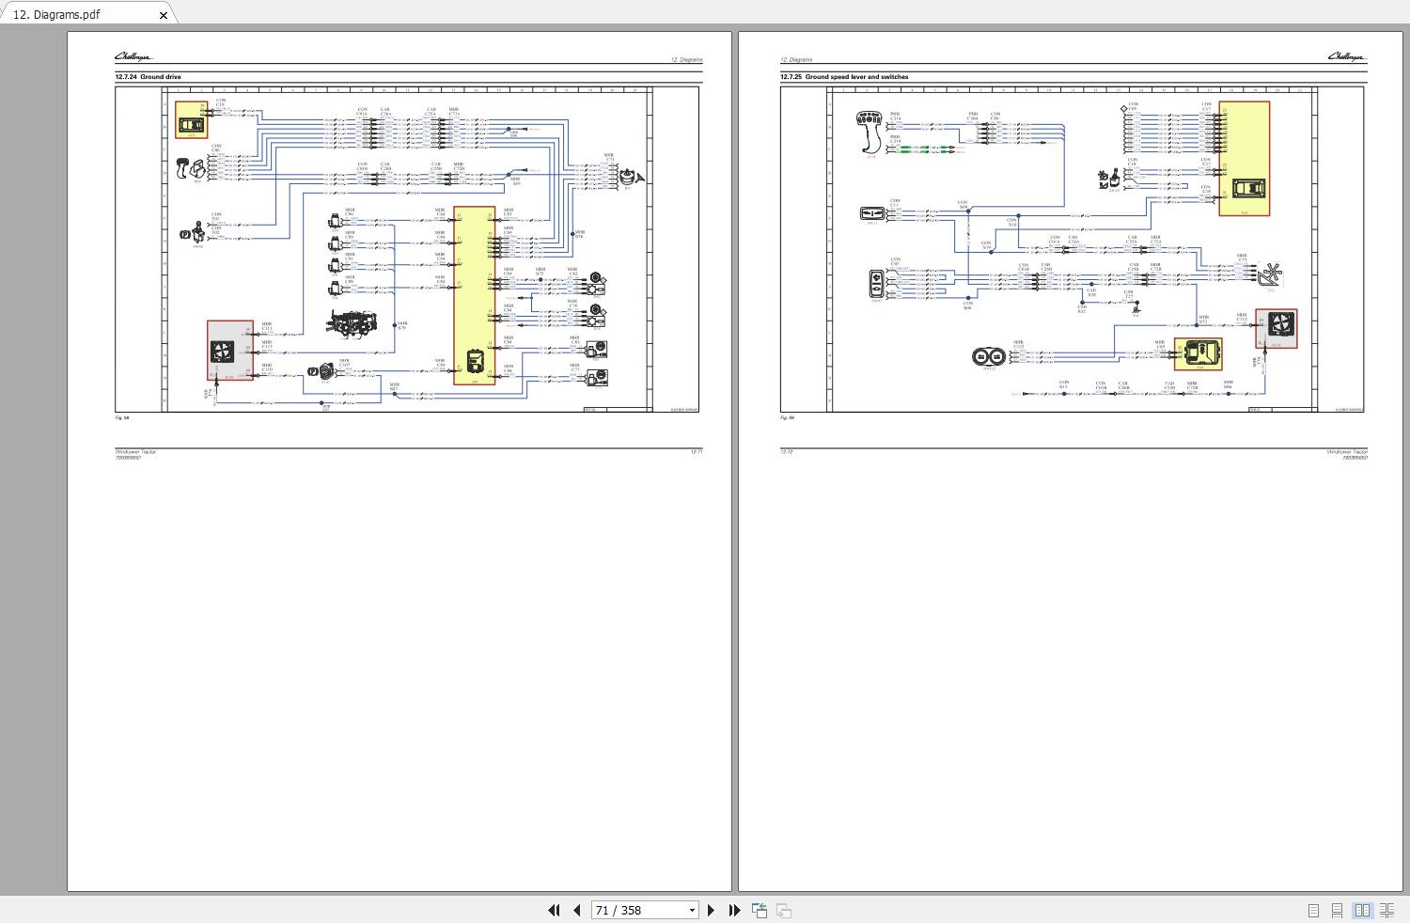Select single page view mode
Viewport: 1410px width, 923px height.
(1314, 910)
